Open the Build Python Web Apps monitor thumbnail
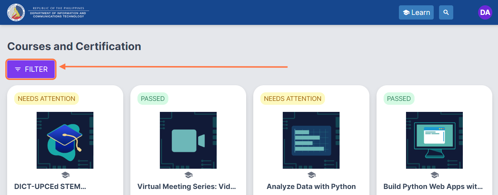The height and width of the screenshot is (195, 498). [x=434, y=140]
